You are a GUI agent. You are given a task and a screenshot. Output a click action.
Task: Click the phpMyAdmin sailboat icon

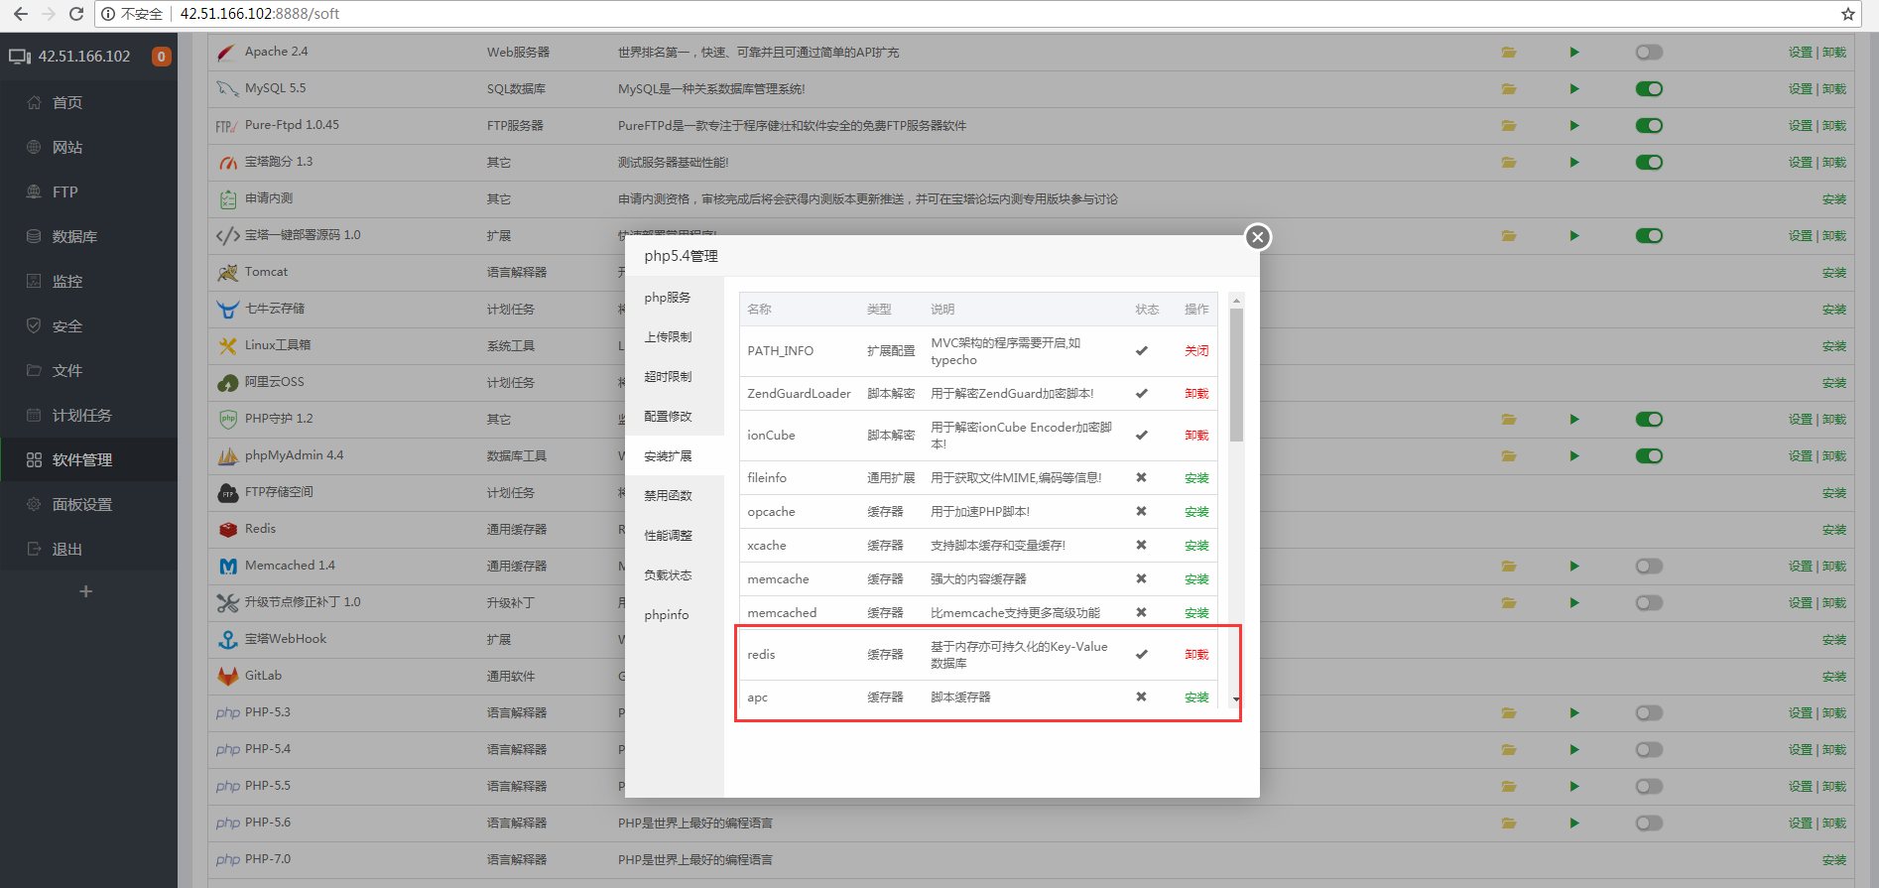[x=228, y=456]
